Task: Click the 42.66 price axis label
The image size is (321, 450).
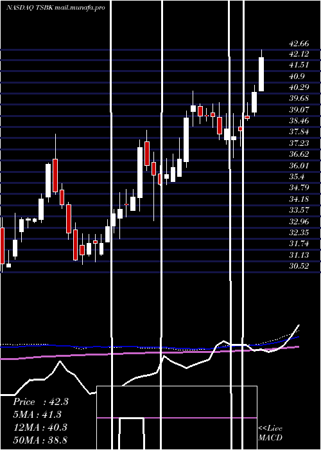Action: point(299,44)
